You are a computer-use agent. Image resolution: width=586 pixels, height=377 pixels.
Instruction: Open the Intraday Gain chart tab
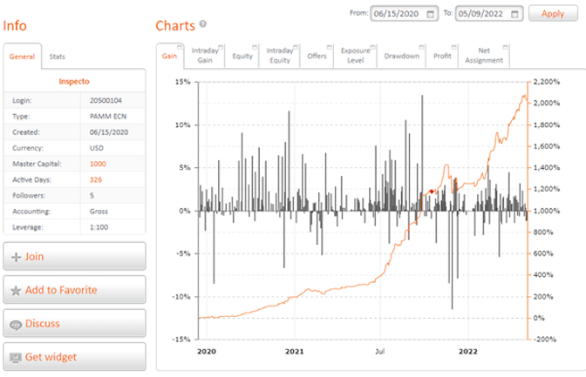point(205,56)
